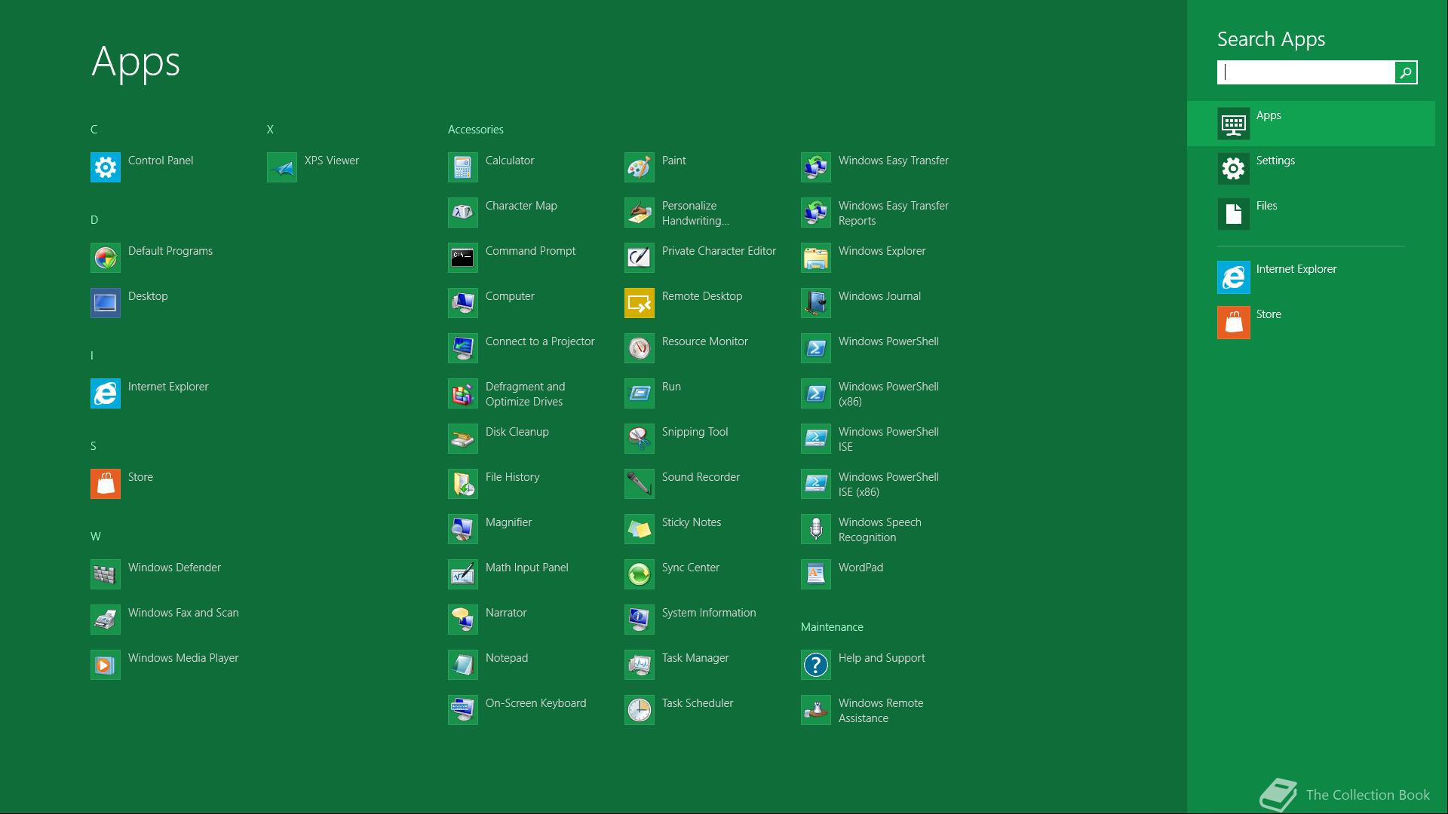1448x814 pixels.
Task: Open Windows Speech Recognition microphone icon
Action: (x=816, y=529)
